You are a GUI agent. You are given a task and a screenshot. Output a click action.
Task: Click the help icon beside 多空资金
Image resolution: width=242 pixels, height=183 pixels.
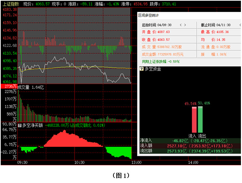[142, 69]
